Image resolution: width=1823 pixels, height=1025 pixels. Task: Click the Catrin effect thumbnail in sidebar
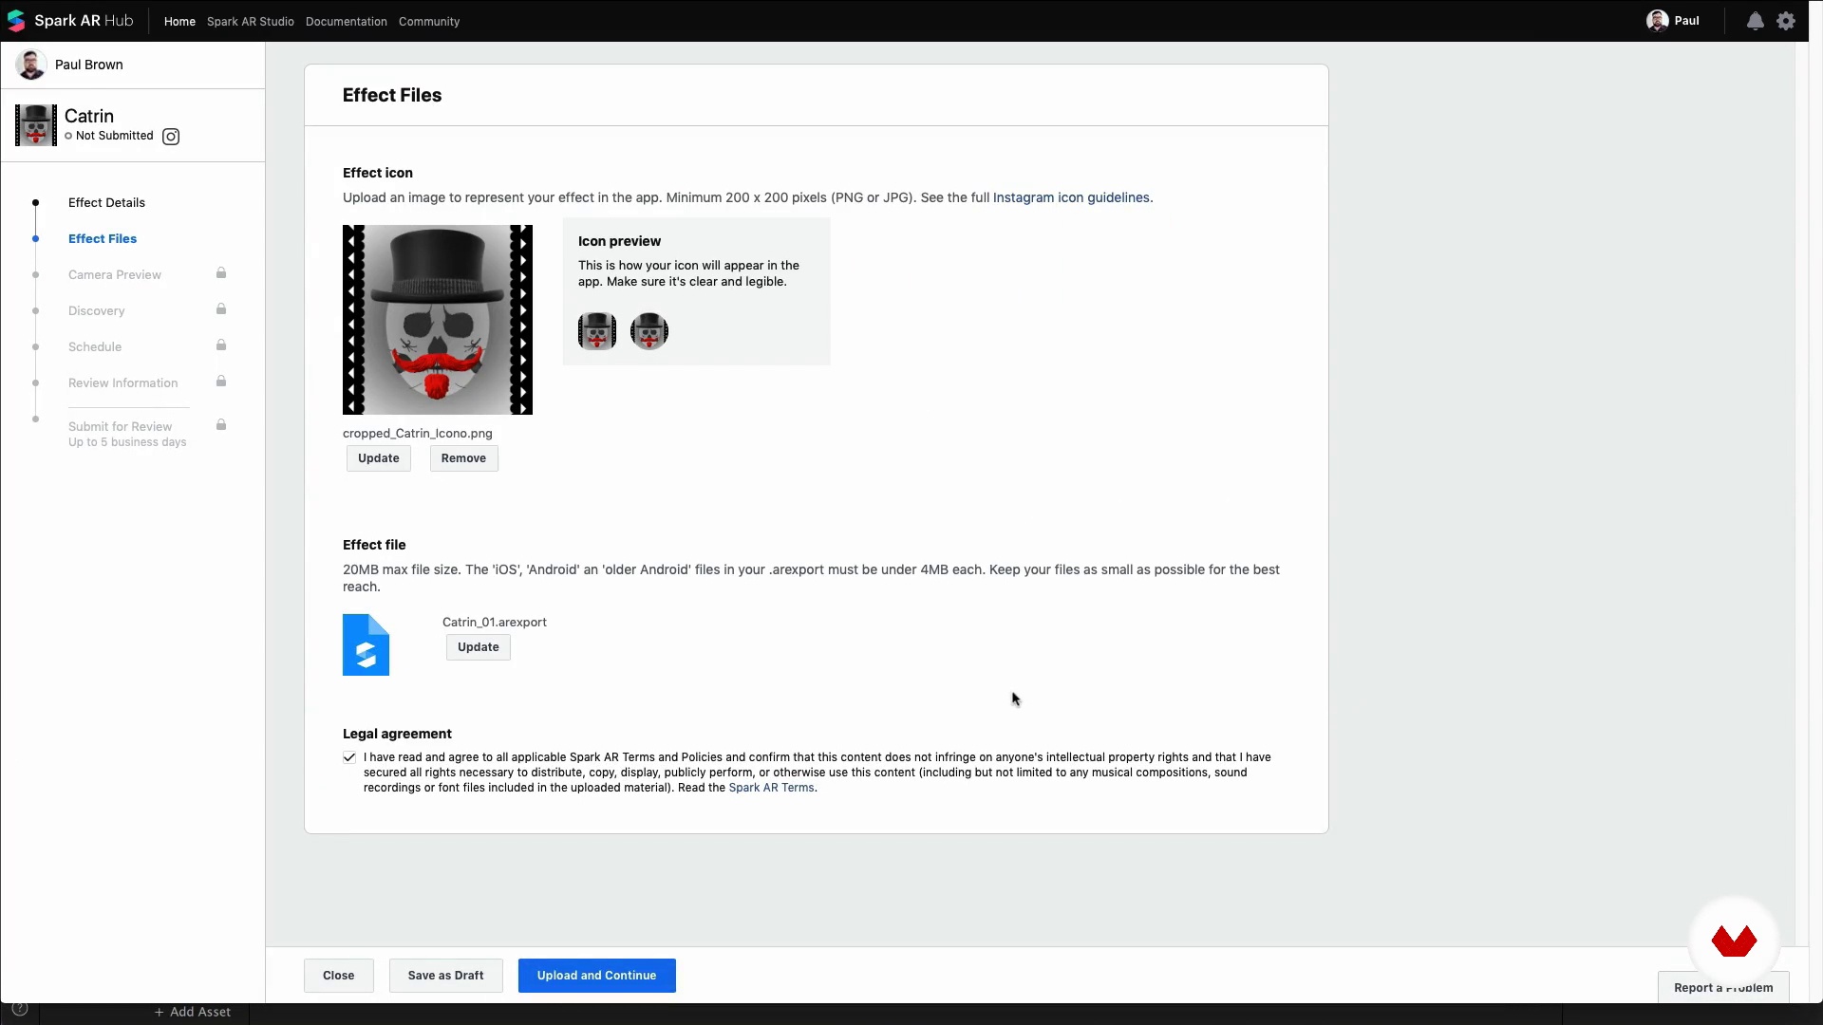point(36,125)
